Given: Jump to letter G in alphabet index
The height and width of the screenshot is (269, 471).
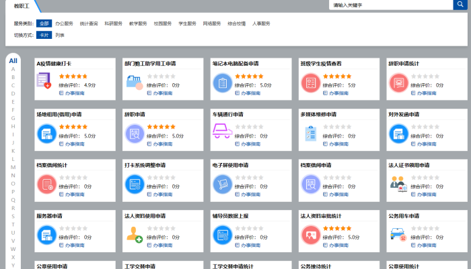Looking at the screenshot, I should 13,118.
